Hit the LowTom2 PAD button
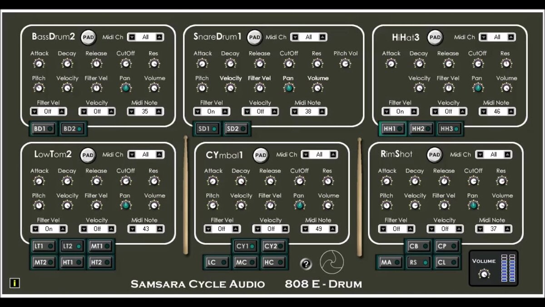 coord(88,155)
